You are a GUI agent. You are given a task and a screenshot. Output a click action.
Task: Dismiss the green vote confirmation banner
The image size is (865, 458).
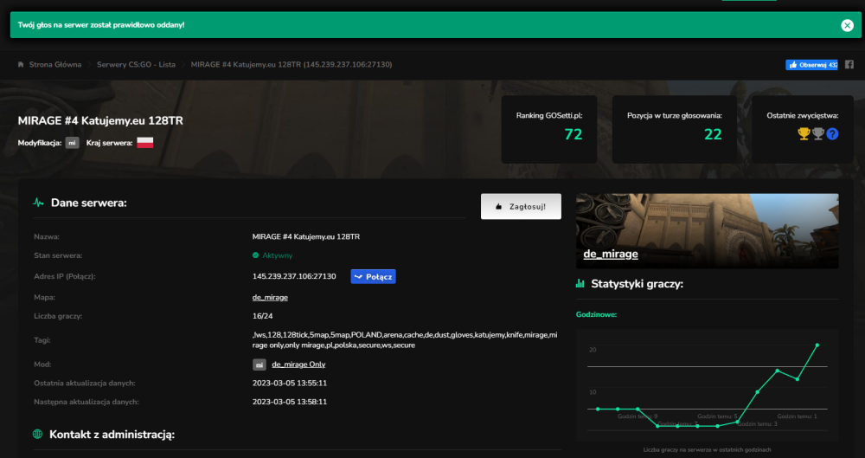click(847, 25)
